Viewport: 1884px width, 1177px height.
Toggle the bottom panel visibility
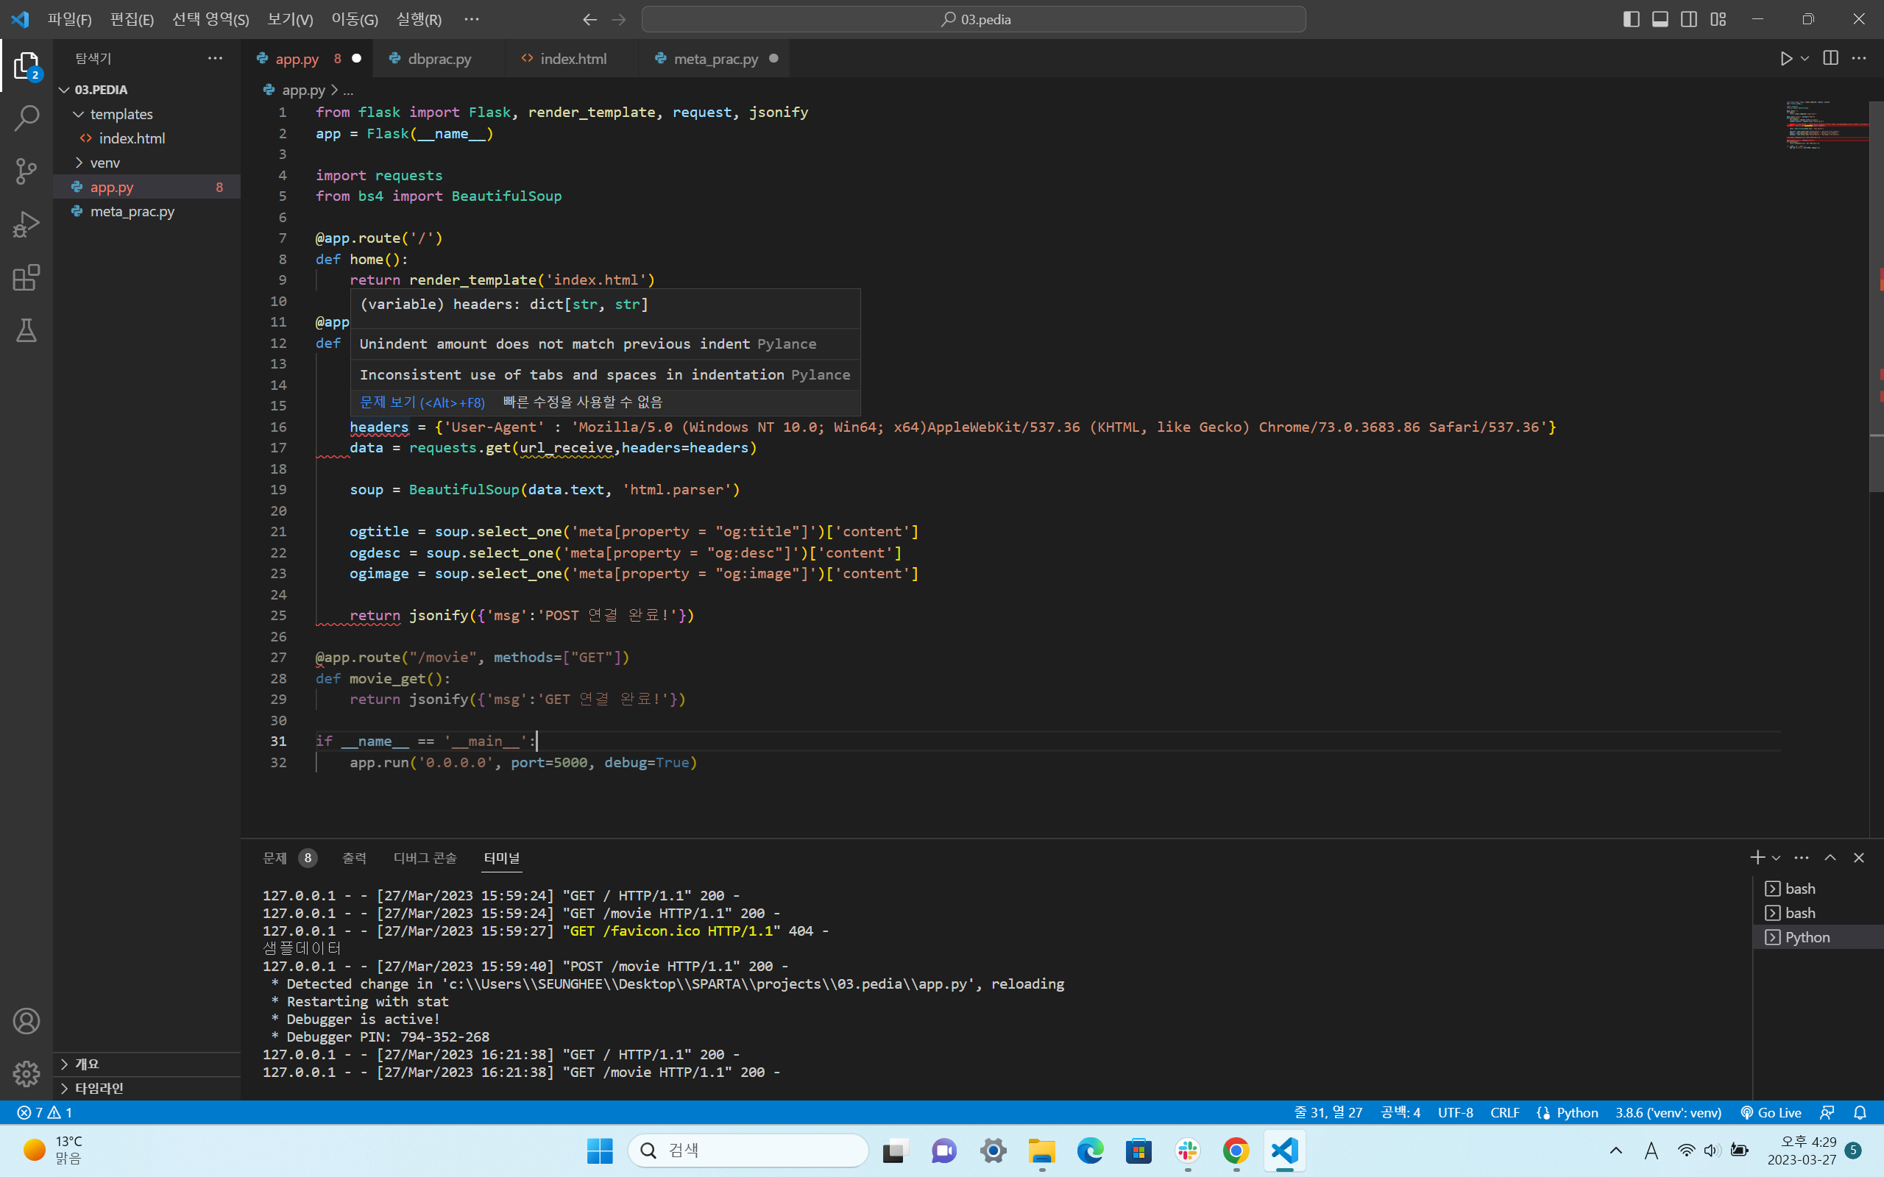[x=1660, y=19]
